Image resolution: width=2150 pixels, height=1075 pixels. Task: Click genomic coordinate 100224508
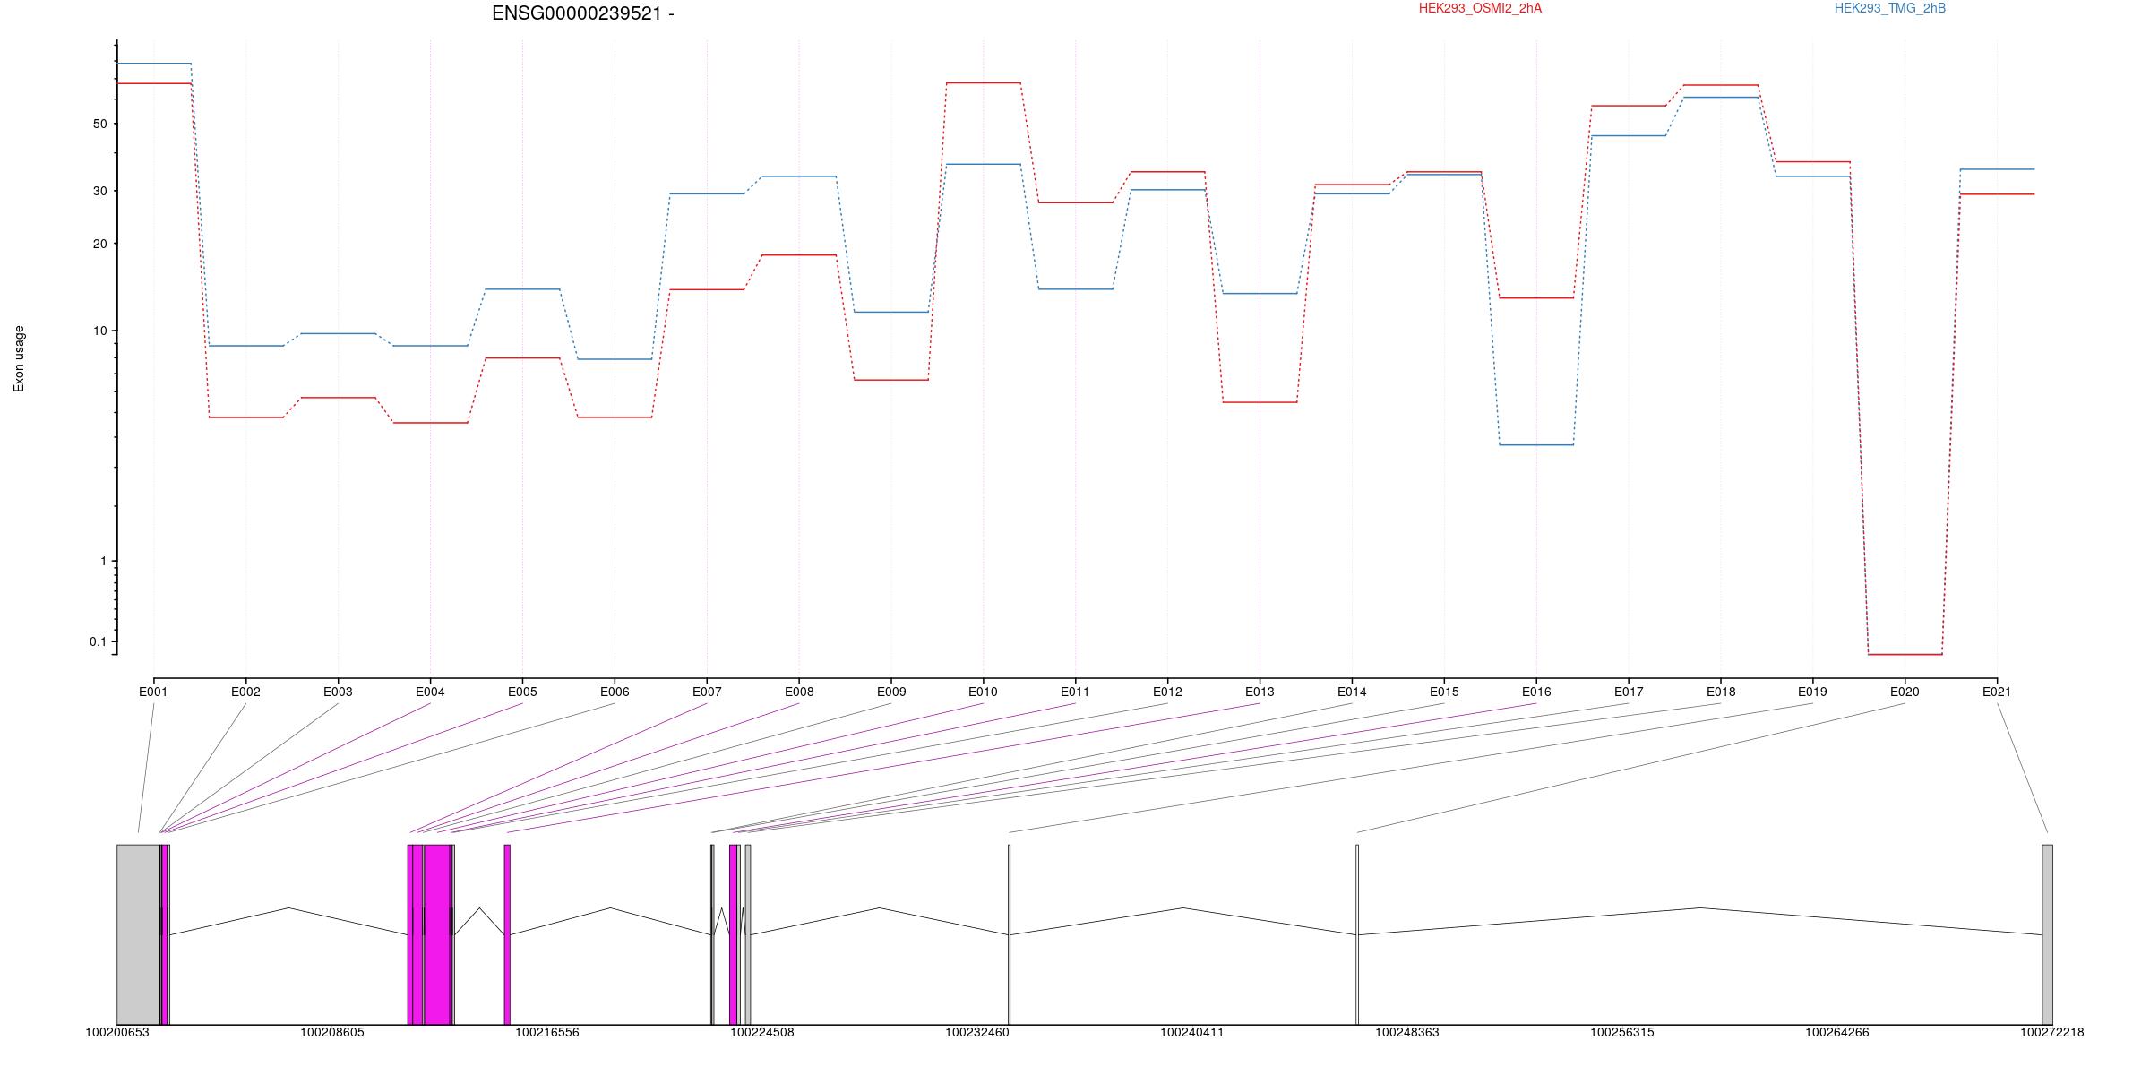(762, 1032)
